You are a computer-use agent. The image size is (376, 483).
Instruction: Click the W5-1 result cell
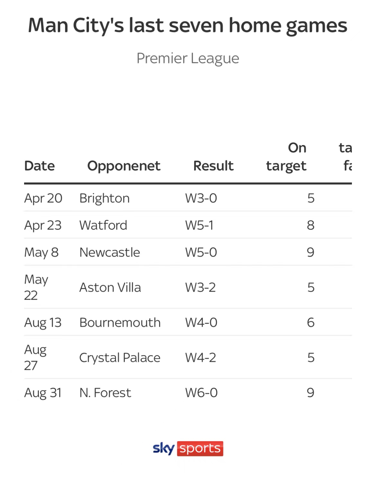199,225
